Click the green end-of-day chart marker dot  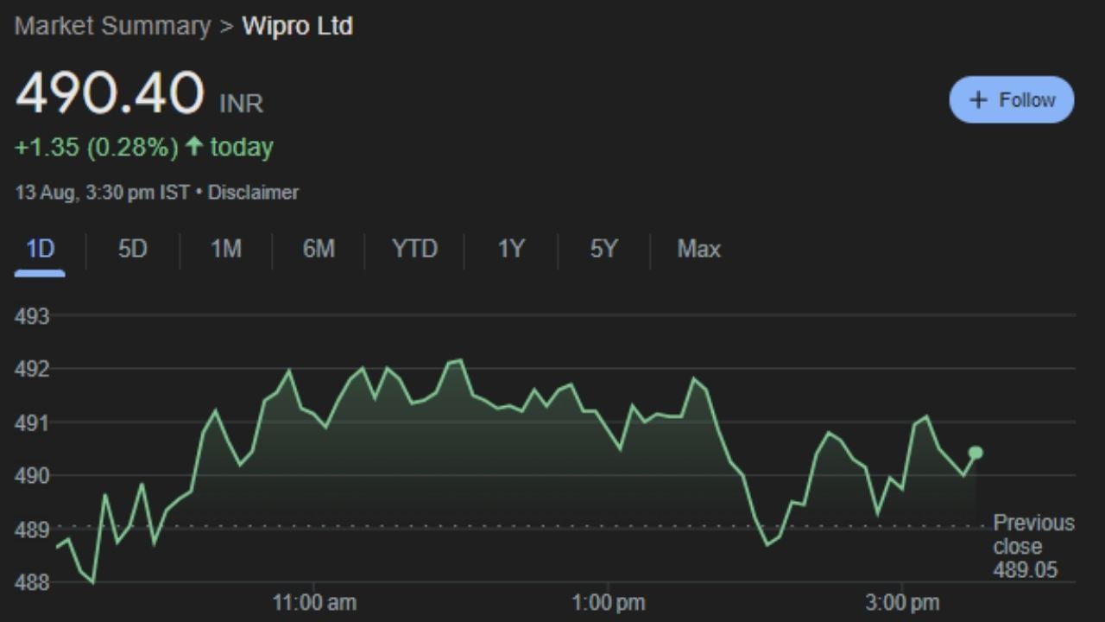(976, 453)
